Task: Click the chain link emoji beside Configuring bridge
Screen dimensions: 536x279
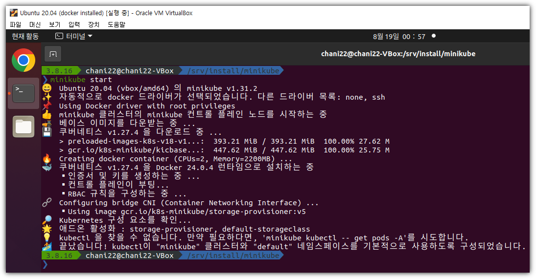Action: [47, 202]
